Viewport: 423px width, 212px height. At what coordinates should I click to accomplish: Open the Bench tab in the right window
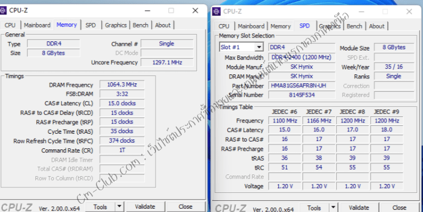pyautogui.click(x=354, y=26)
